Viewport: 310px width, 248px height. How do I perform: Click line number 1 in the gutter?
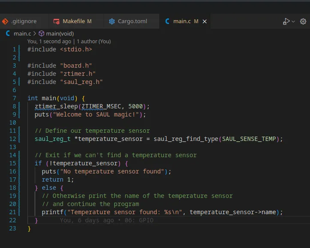pyautogui.click(x=14, y=49)
